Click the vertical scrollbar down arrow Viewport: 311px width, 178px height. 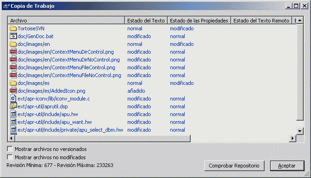click(x=300, y=131)
